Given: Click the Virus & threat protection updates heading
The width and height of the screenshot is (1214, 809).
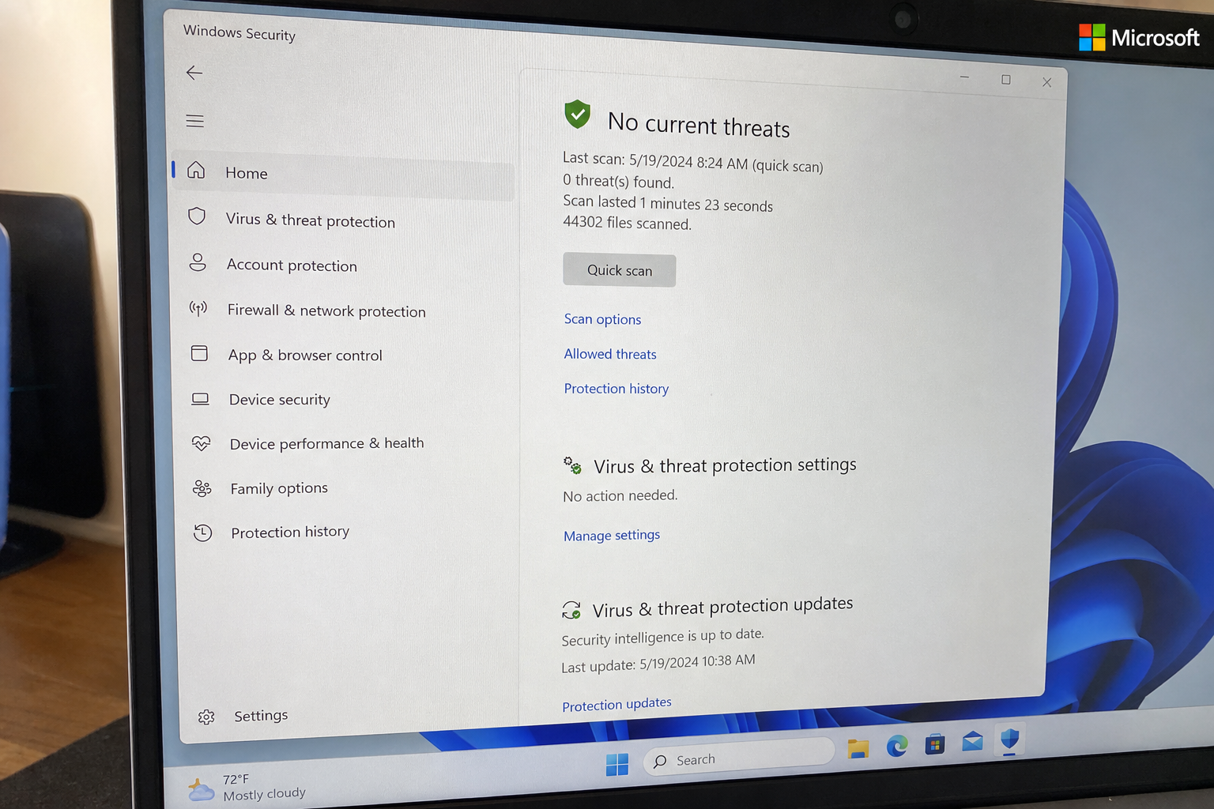Looking at the screenshot, I should 722,607.
